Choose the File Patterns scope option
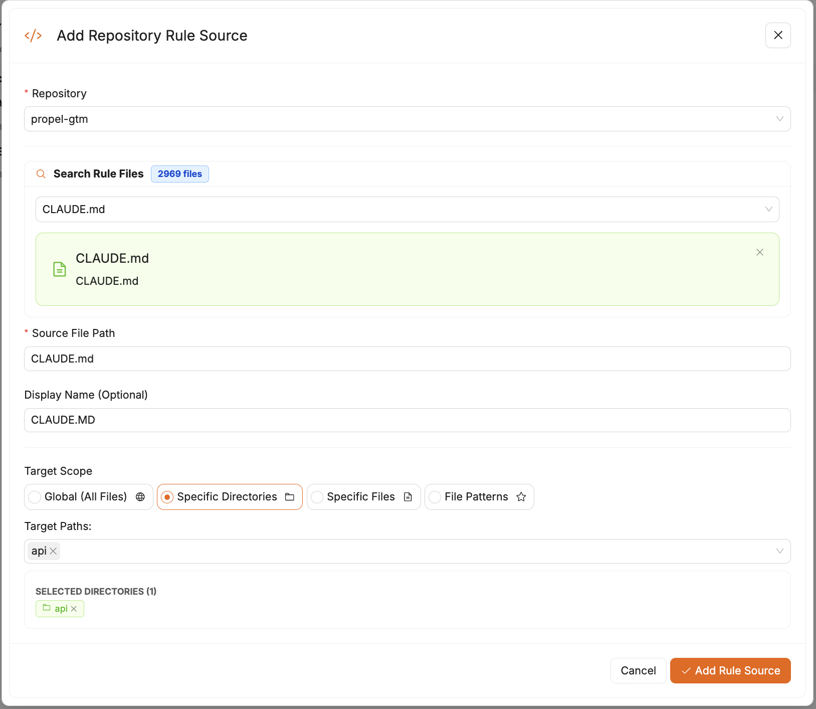The image size is (816, 709). pos(435,497)
